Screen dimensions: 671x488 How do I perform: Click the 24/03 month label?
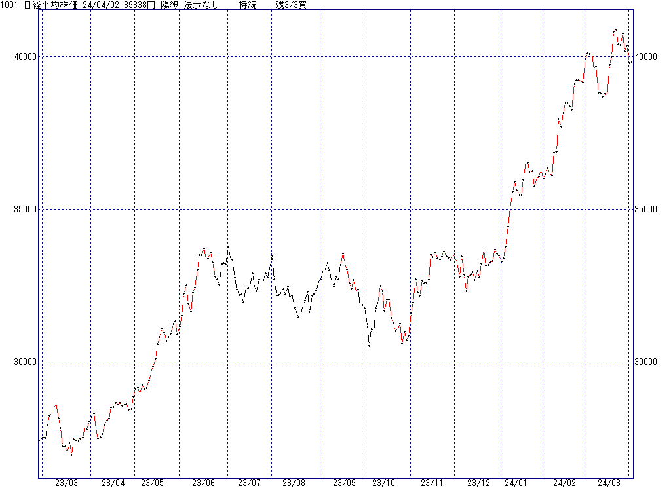tap(609, 483)
